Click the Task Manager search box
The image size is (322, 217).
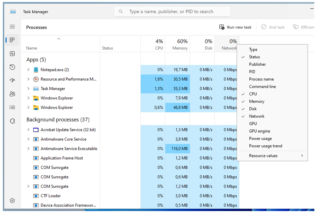(x=172, y=12)
